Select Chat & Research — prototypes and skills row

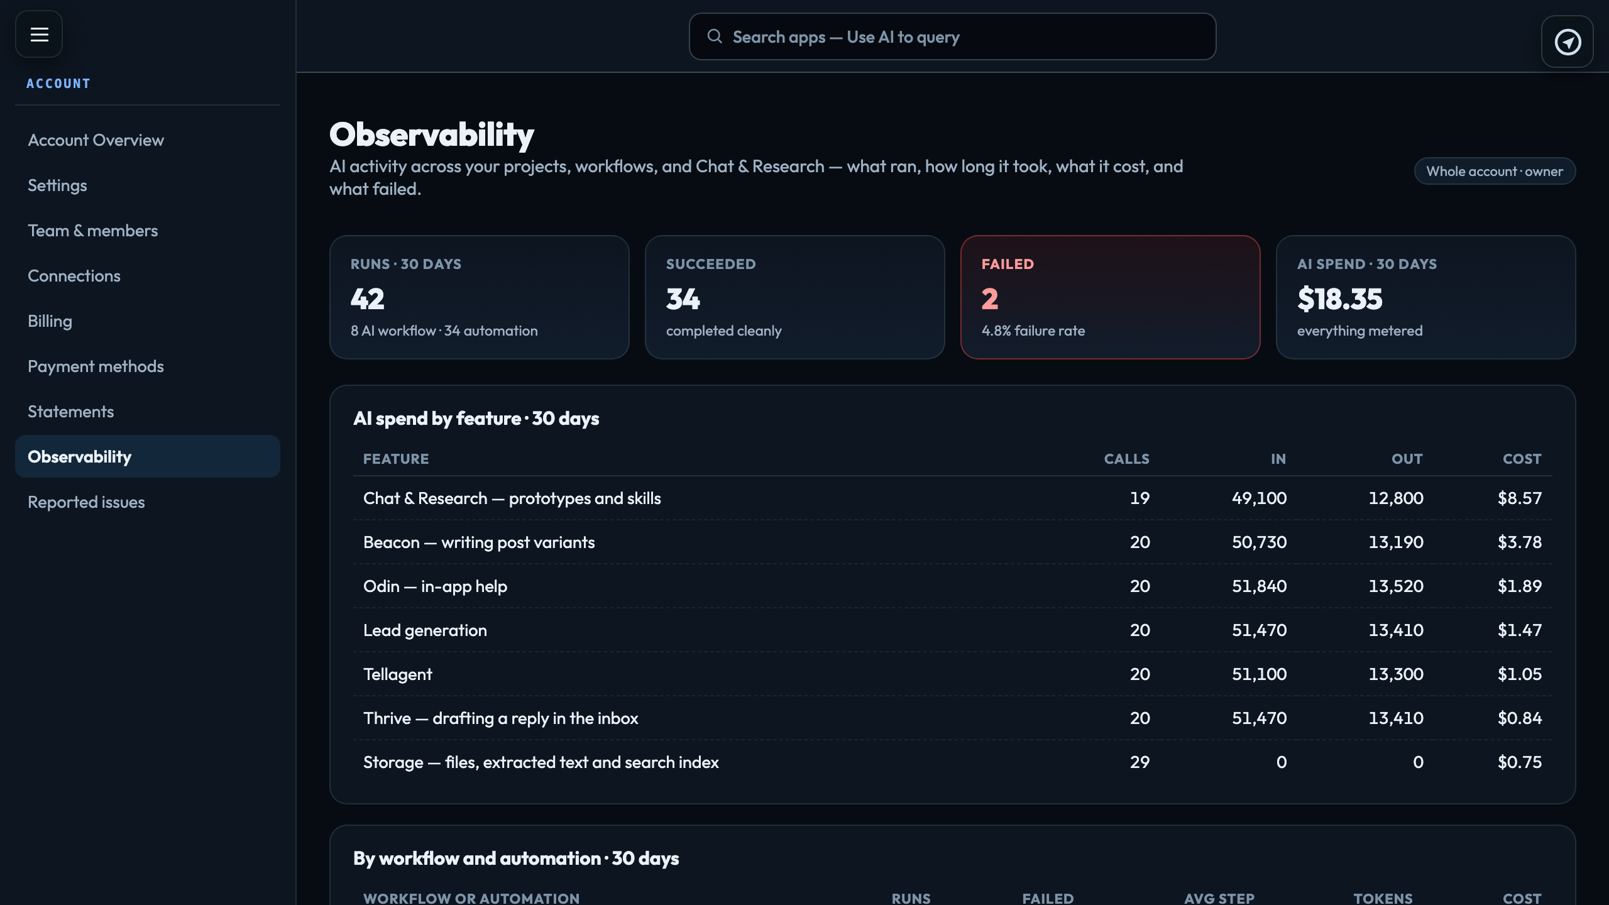952,498
